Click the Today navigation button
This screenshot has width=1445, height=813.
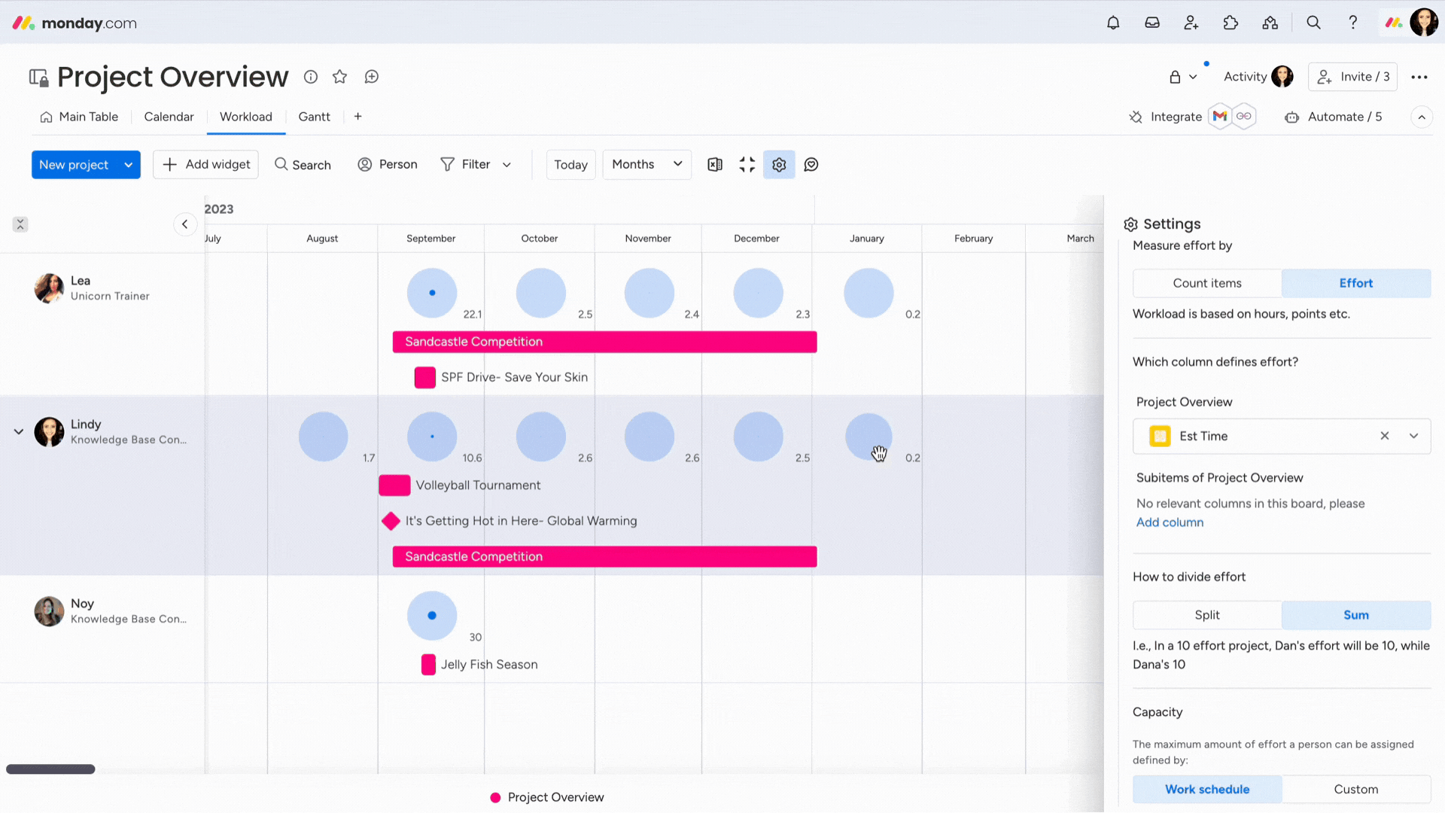pos(572,164)
